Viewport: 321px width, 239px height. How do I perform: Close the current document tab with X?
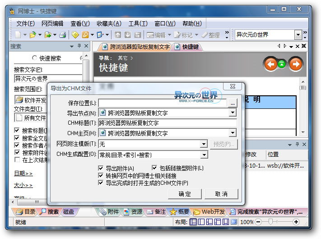point(298,46)
